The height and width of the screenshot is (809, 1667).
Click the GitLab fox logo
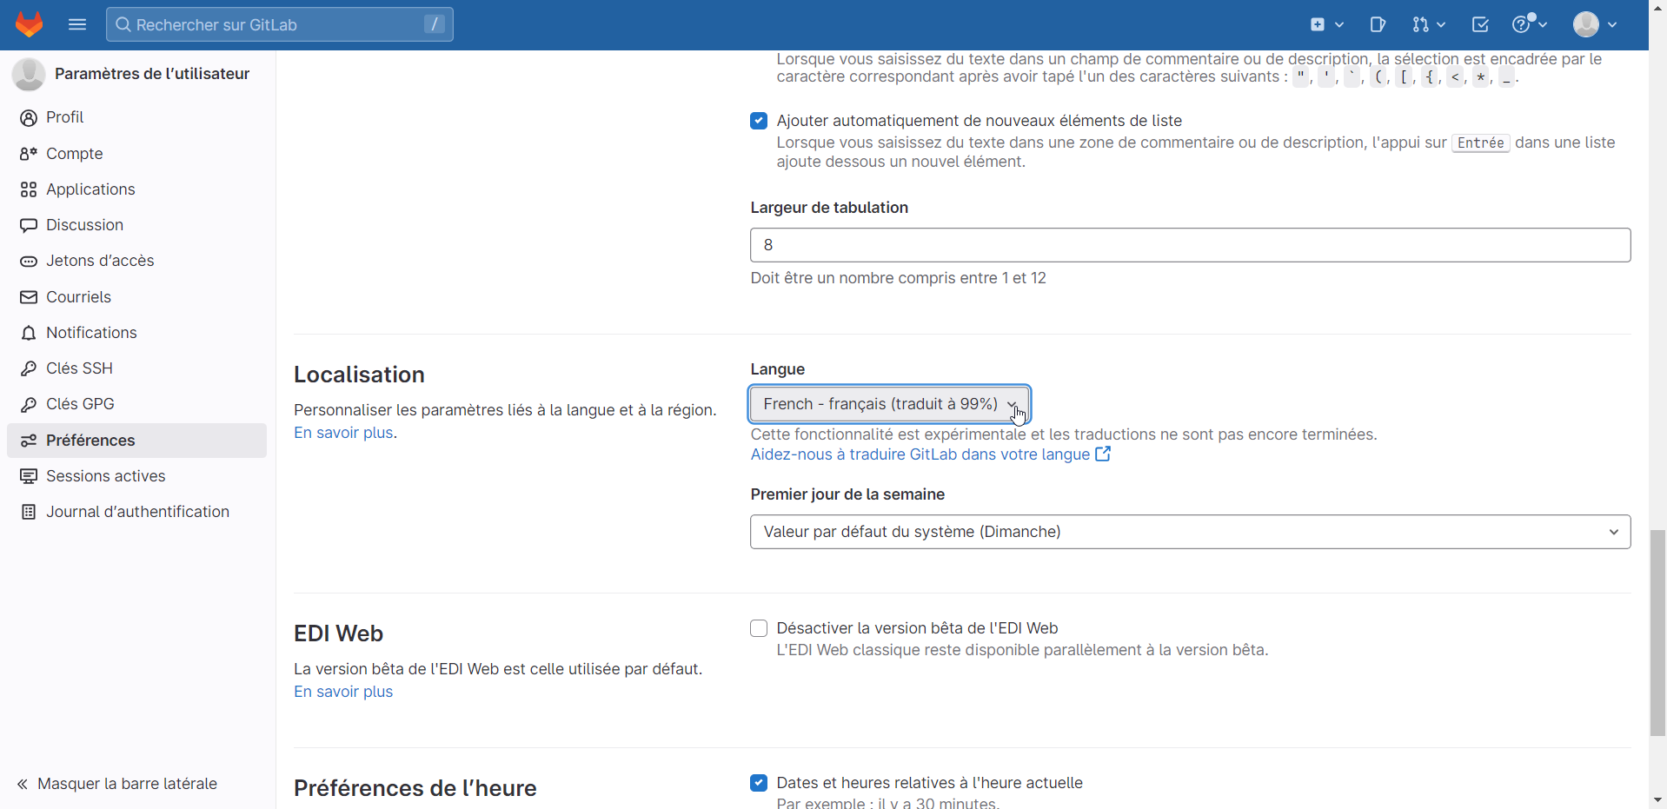[29, 24]
